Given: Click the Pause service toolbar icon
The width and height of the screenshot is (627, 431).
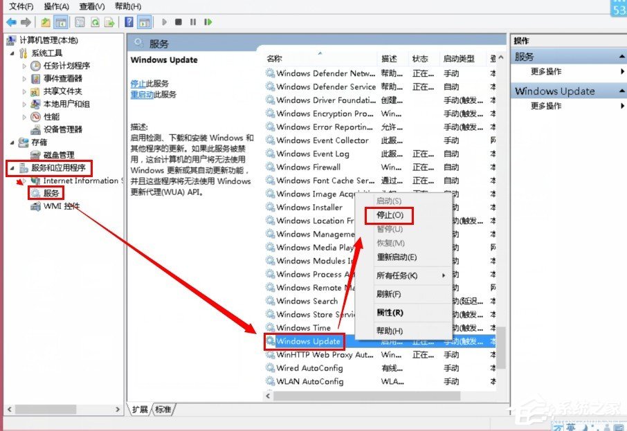Looking at the screenshot, I should pos(194,21).
